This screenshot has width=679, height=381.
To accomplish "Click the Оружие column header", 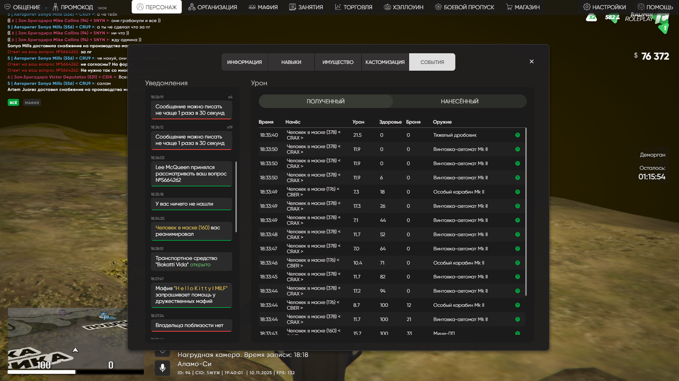I will click(442, 122).
